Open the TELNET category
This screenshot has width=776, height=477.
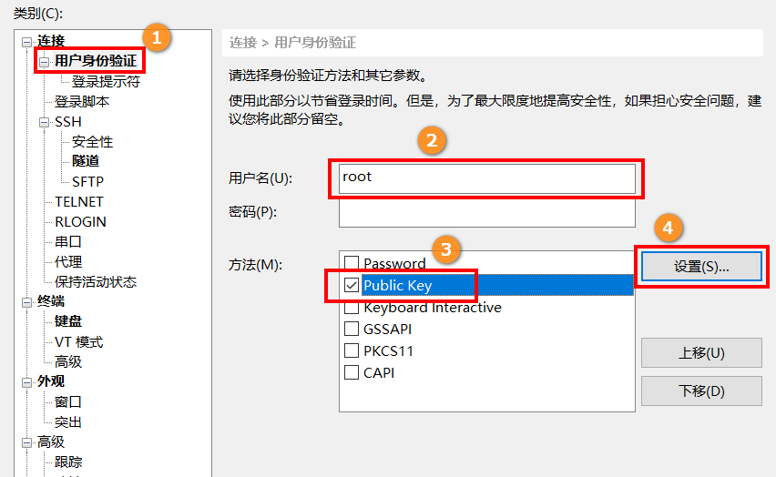click(78, 202)
